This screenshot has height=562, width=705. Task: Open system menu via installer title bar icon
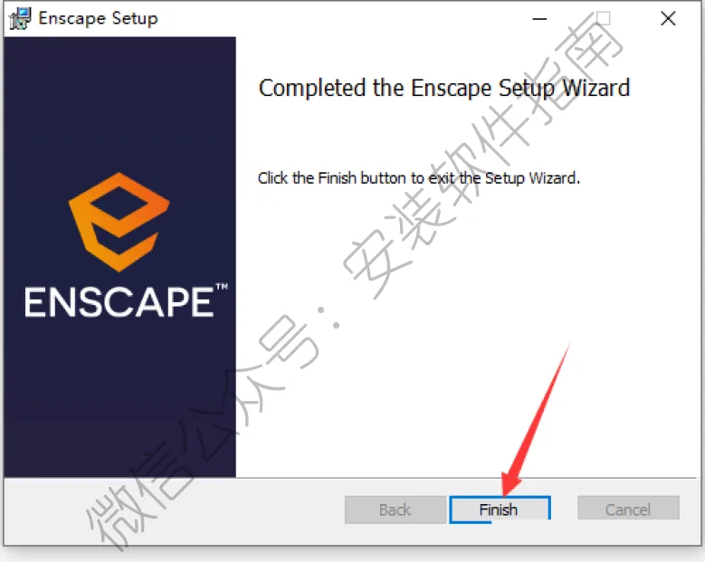click(20, 18)
